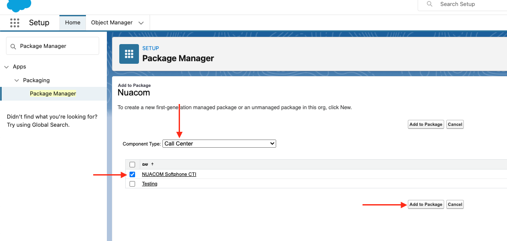This screenshot has width=507, height=241.
Task: Focus the Quick Find box containing Package Manager
Action: pos(53,46)
